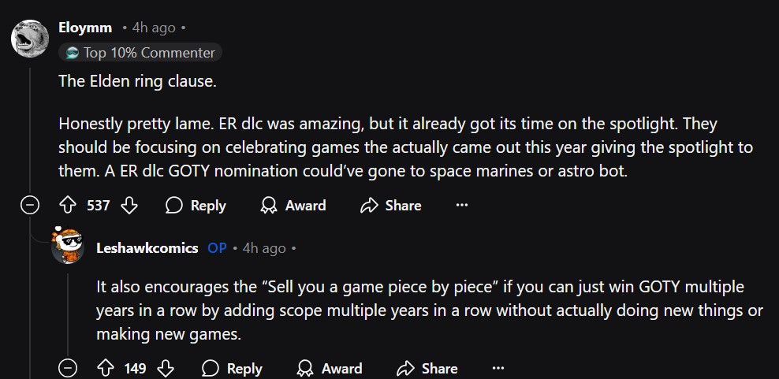Upvote the Leshawkcomics reply
This screenshot has height=379, width=779.
coord(105,368)
